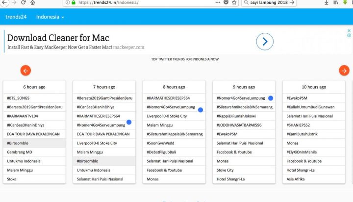Select Liverpool 0-0 Stoke City in 8 hours ago
The height and width of the screenshot is (202, 353).
click(167, 116)
